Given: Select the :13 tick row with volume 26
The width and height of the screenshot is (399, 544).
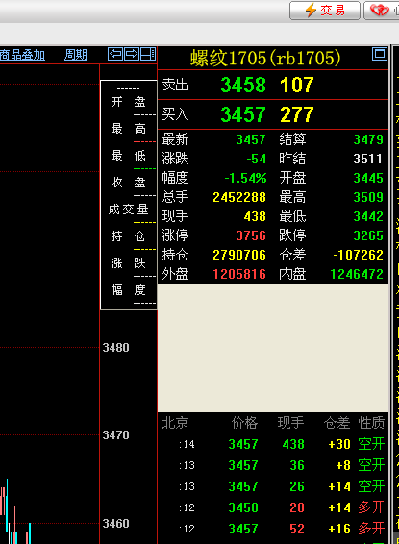Looking at the screenshot, I should (x=273, y=486).
